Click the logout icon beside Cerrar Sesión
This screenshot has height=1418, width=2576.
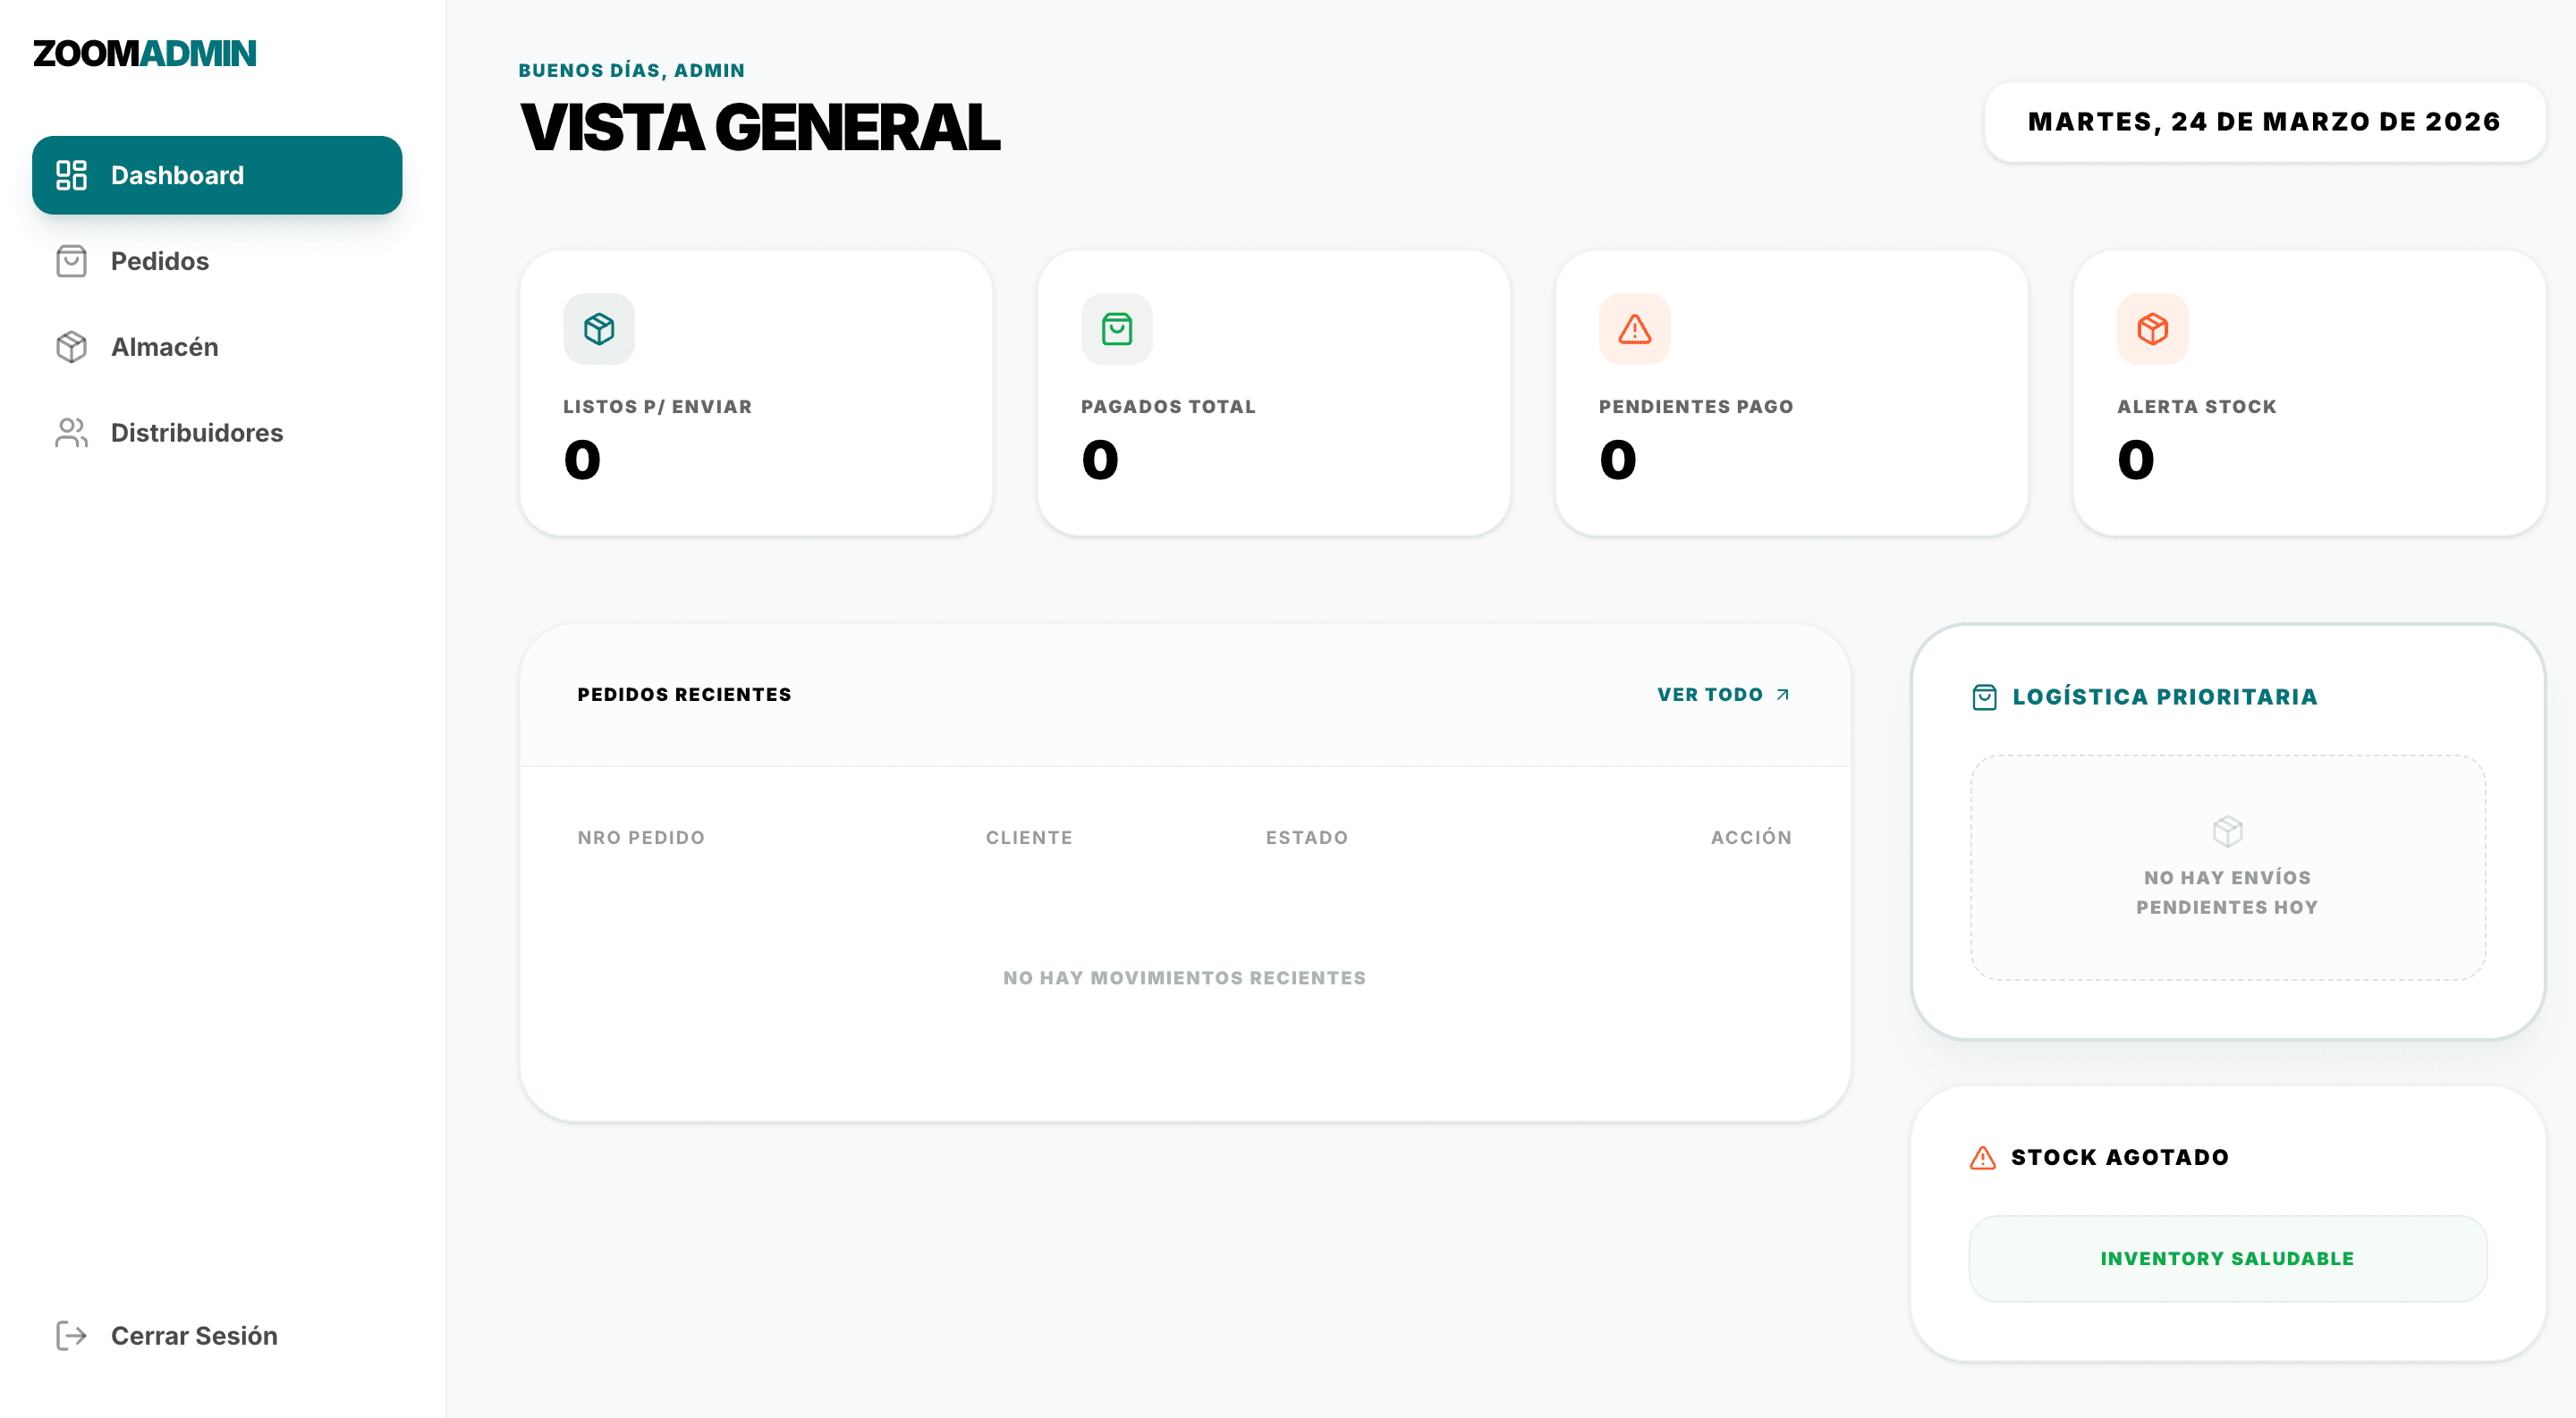[x=71, y=1336]
